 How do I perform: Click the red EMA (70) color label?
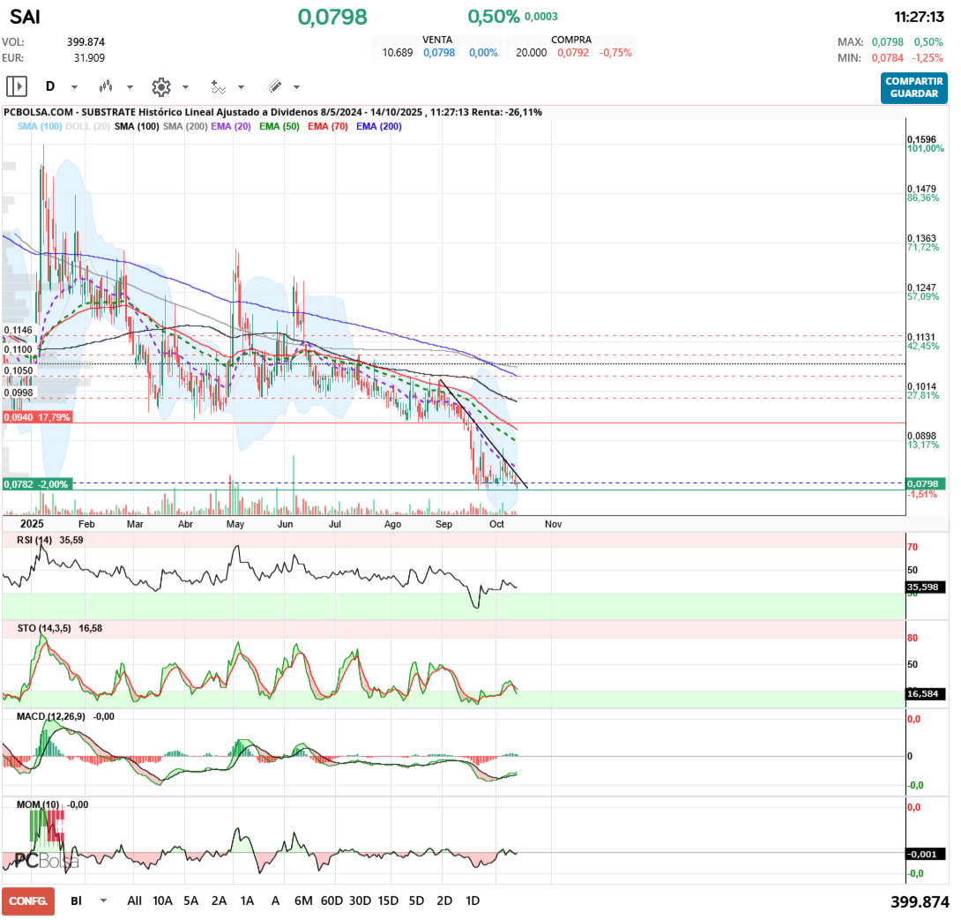(328, 127)
